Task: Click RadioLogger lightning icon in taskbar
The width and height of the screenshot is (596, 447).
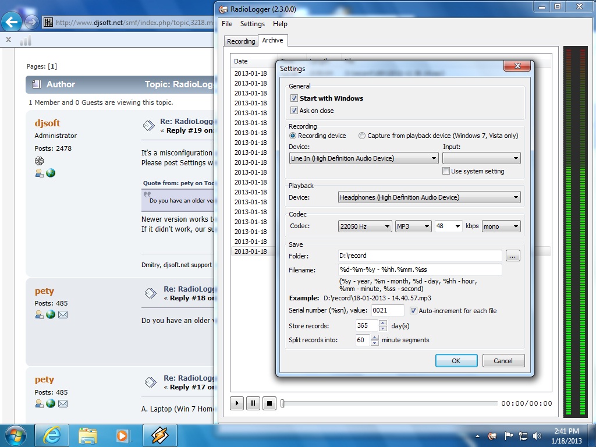Action: (160, 435)
